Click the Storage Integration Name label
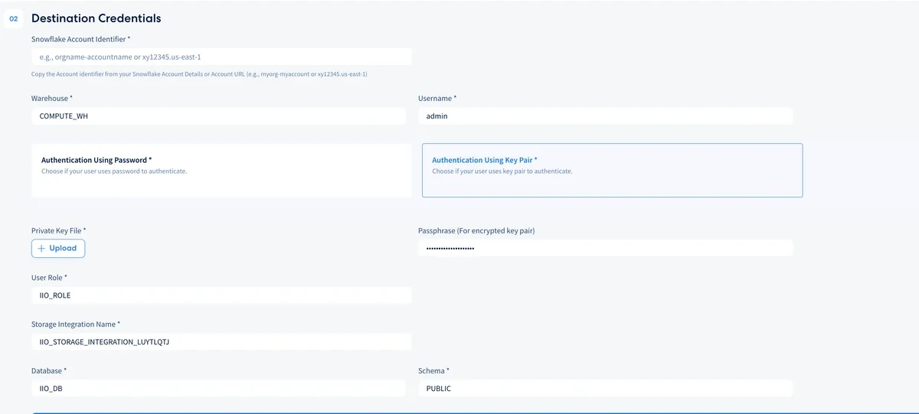919x414 pixels. (x=75, y=324)
